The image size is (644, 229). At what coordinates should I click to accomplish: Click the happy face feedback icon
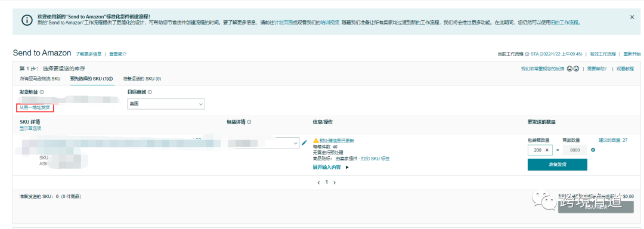click(x=569, y=69)
